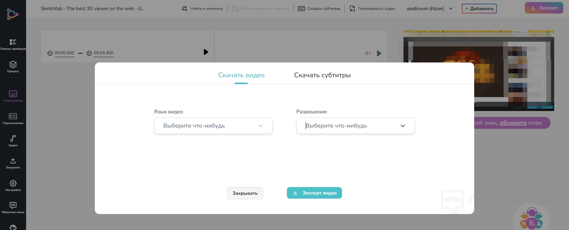Screen dimensions: 569x230
Task: Switch to the Скачать субтитры tab
Action: [322, 75]
